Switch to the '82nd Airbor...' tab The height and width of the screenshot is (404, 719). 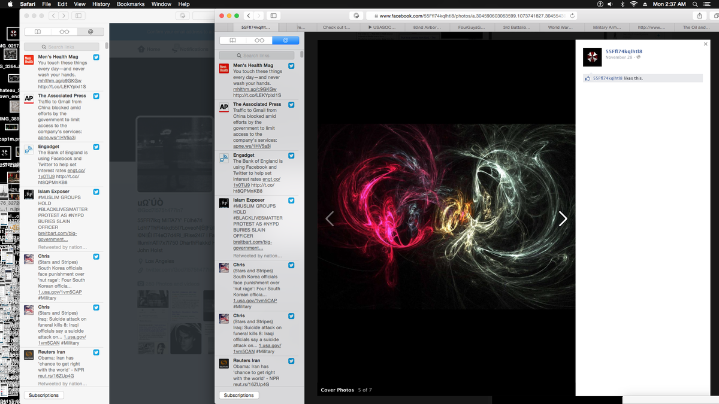(427, 28)
